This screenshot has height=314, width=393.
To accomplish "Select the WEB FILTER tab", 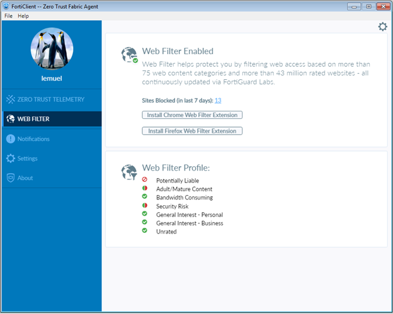I will (x=52, y=119).
